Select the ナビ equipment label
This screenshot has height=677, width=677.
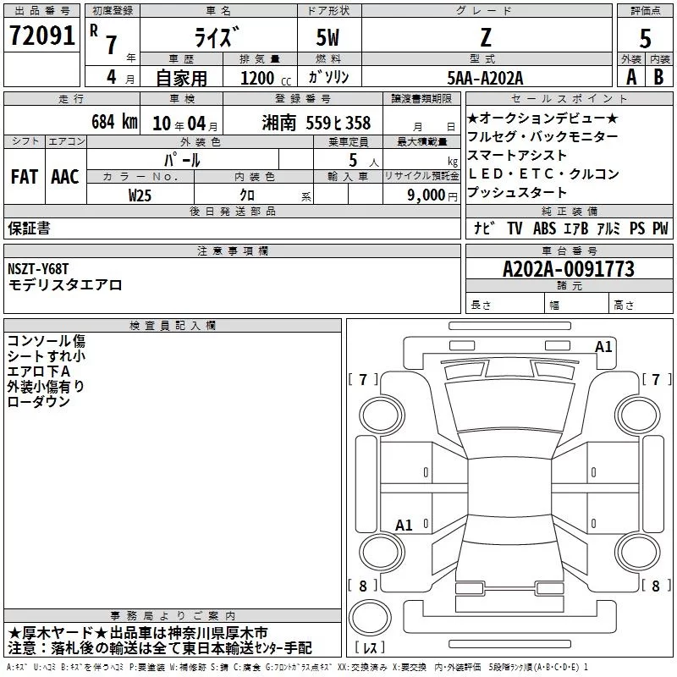484,228
